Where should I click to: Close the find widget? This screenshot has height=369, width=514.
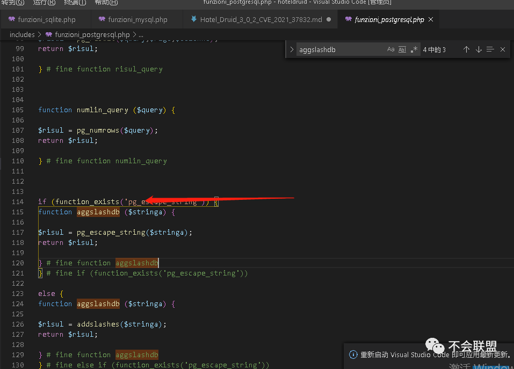coord(503,49)
